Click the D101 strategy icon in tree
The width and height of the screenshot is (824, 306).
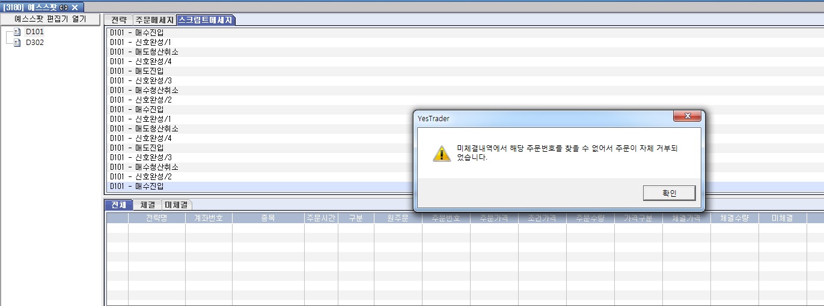pos(17,32)
